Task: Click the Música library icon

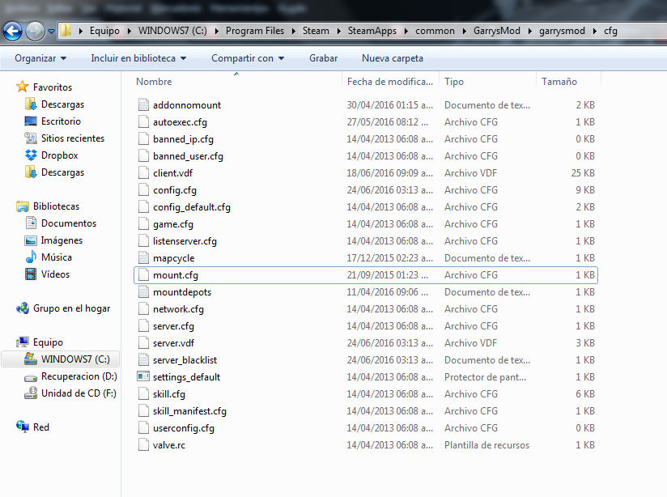Action: [x=31, y=257]
